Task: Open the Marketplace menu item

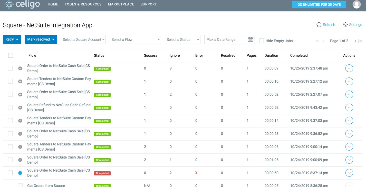Action: point(121,4)
